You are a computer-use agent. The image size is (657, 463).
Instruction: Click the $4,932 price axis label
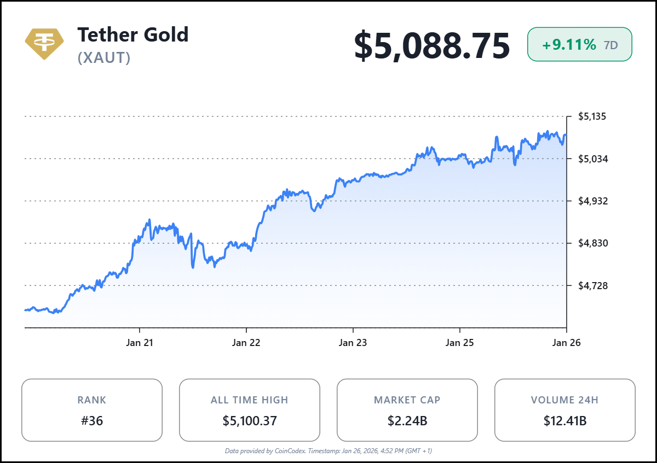point(592,201)
